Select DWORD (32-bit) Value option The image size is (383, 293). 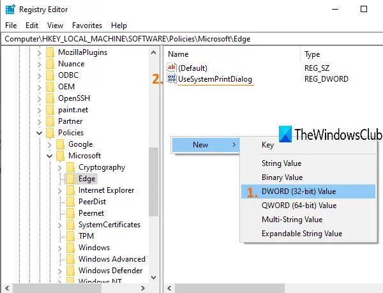(x=308, y=192)
